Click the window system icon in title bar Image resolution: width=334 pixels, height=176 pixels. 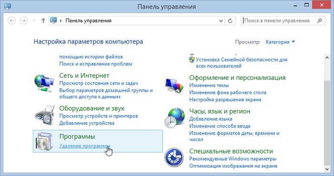coord(8,6)
